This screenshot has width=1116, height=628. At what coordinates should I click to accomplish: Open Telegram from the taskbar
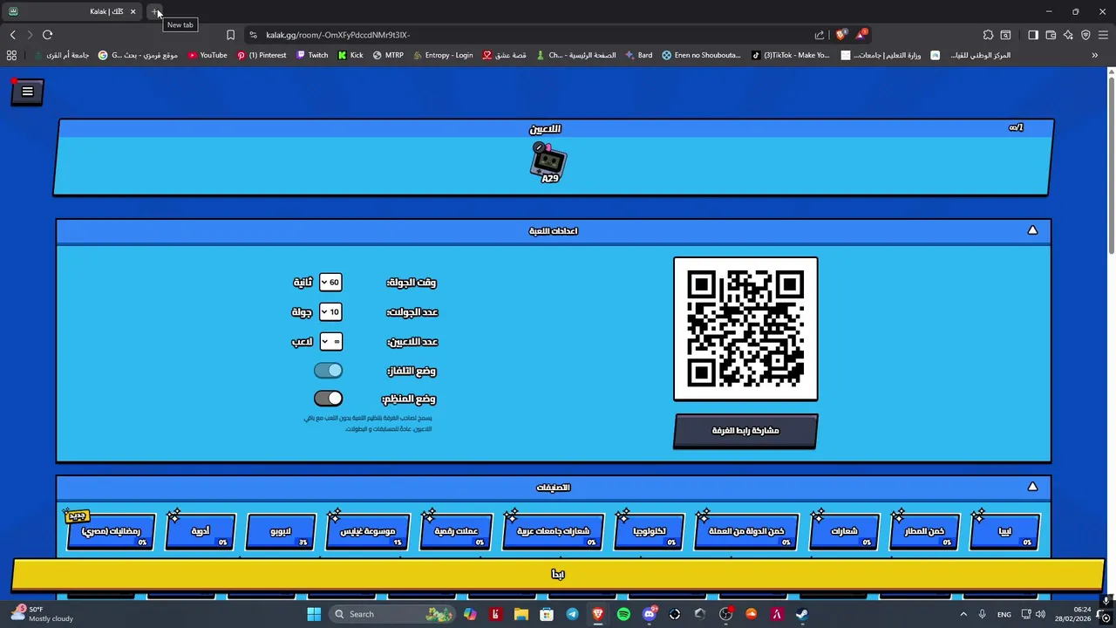[x=572, y=614]
